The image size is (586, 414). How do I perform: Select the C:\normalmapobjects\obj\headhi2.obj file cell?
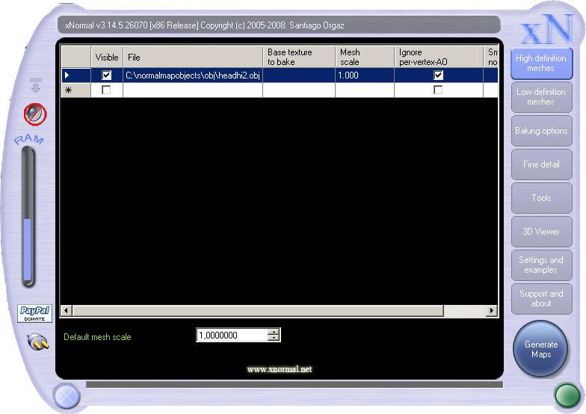(193, 75)
